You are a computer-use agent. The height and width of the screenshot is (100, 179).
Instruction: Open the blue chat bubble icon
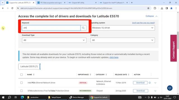pos(170,88)
